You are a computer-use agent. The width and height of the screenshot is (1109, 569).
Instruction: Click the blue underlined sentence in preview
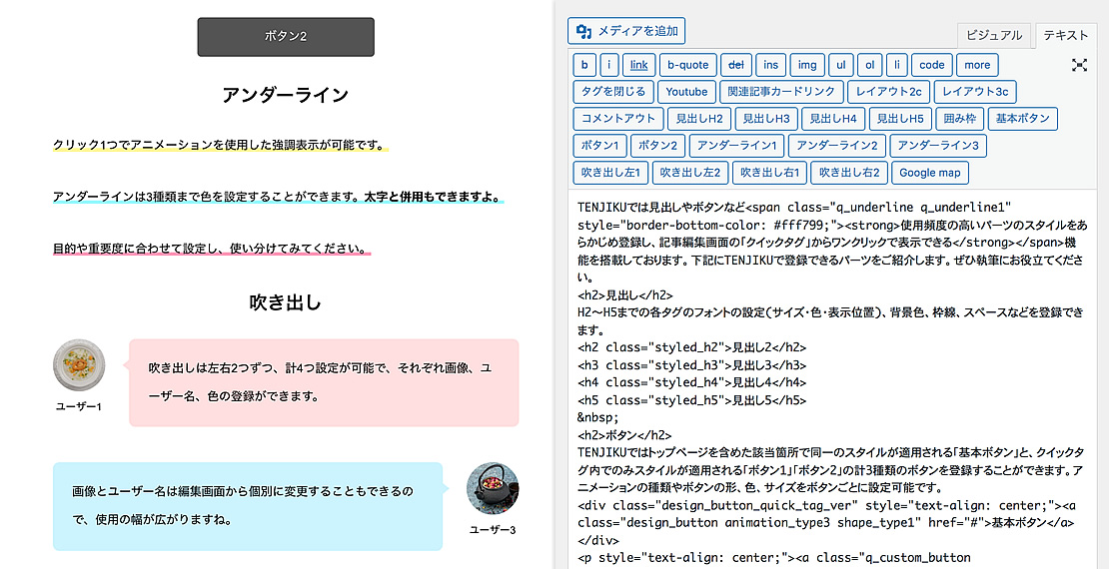(278, 197)
